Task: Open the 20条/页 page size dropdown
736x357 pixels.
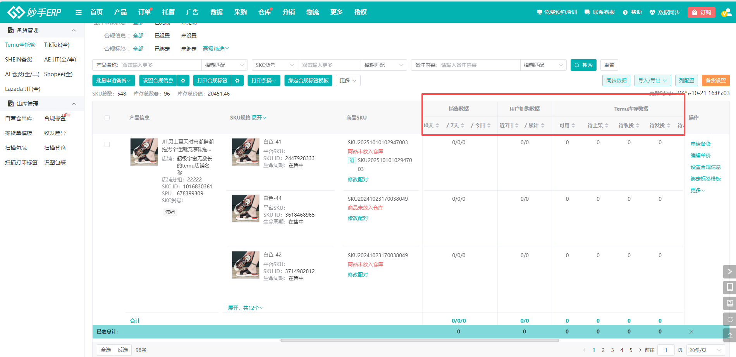Action: point(705,350)
